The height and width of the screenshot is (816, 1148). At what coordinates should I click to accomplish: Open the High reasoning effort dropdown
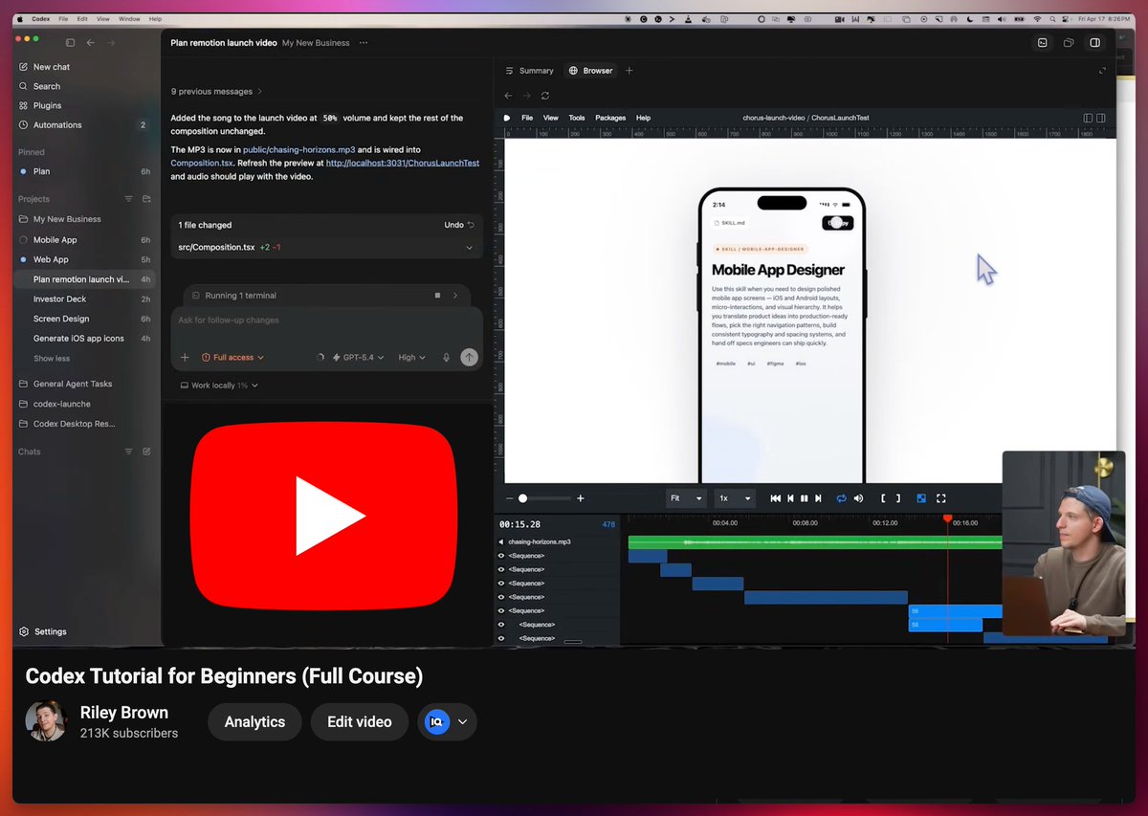point(412,357)
